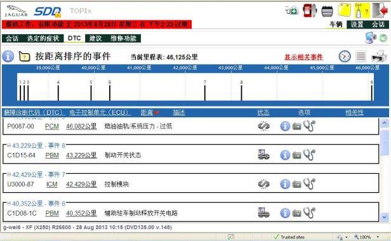Open the yellow sticky note icon

pyautogui.click(x=344, y=11)
